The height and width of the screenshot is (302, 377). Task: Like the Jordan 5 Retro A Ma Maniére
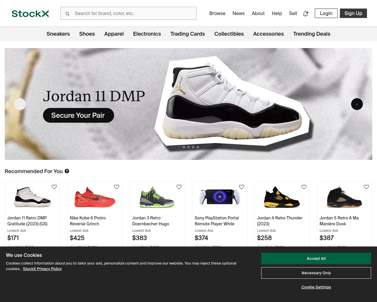[x=366, y=187]
